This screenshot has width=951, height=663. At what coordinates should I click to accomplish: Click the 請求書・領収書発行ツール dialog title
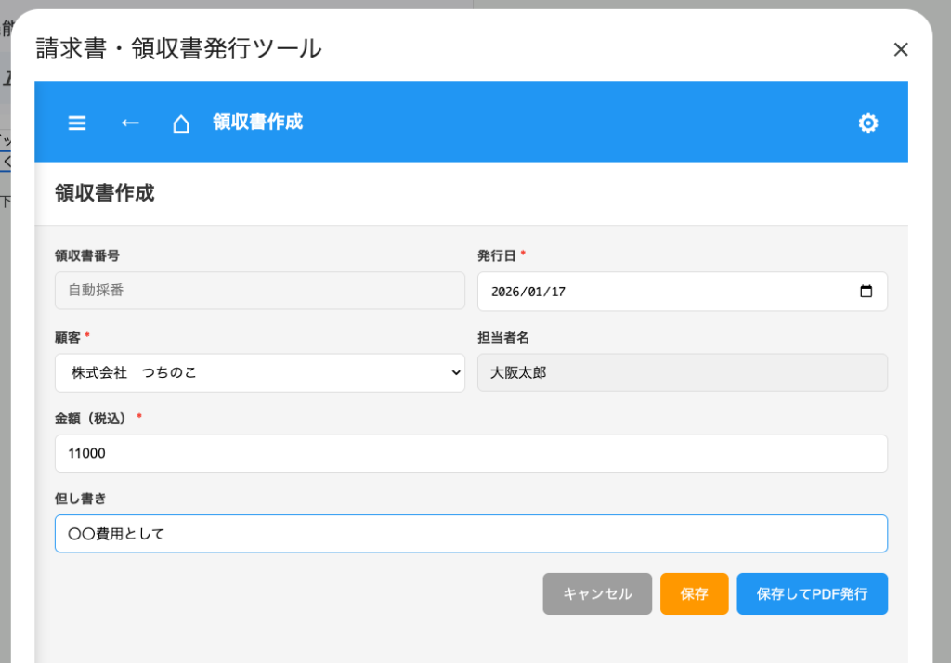[x=178, y=48]
